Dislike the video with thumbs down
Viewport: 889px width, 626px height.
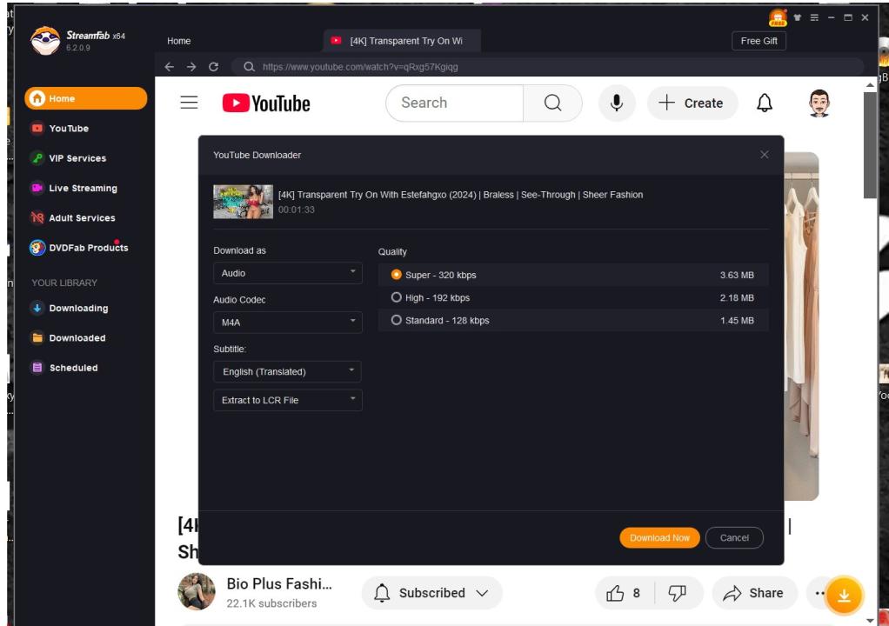pyautogui.click(x=678, y=593)
